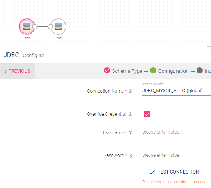Image resolution: width=211 pixels, height=188 pixels.
Task: Click the green Configuration step circle
Action: pyautogui.click(x=153, y=70)
